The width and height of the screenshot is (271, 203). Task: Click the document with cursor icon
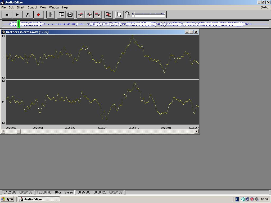[x=119, y=15]
